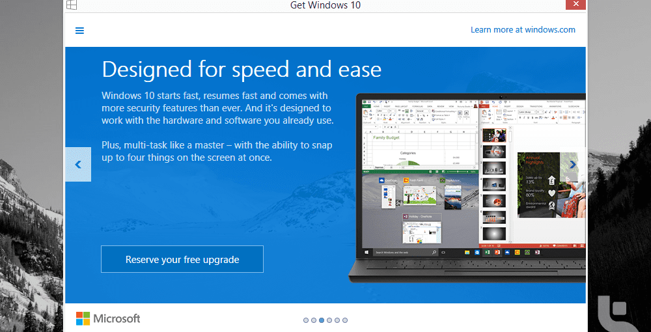Select the fourth slide indicator dot
651x332 pixels.
tap(329, 320)
